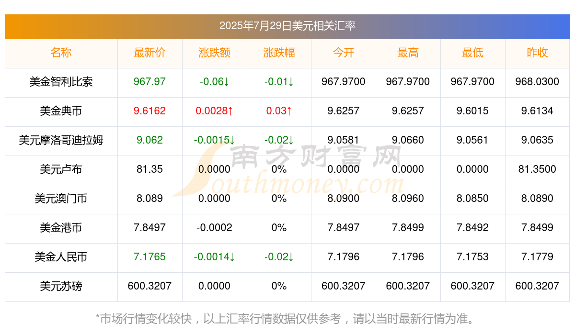
Task: Click previous close 9.0635
Action: (x=537, y=140)
